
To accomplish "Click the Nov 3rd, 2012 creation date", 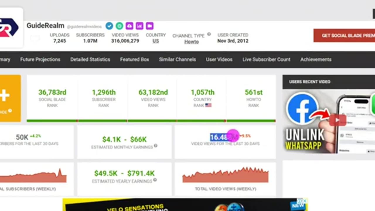I will [233, 41].
